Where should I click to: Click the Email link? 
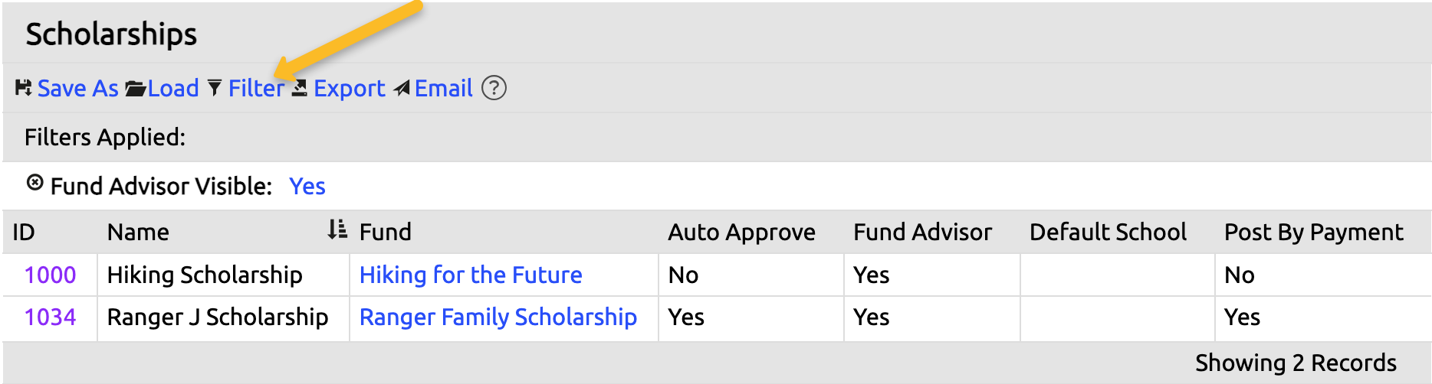[443, 89]
